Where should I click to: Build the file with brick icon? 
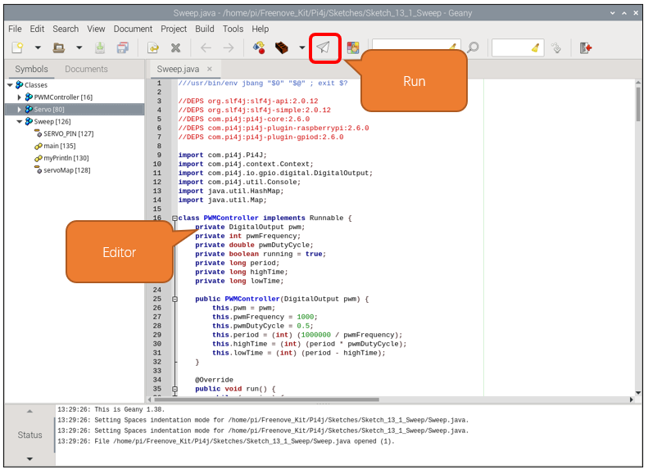[x=282, y=48]
